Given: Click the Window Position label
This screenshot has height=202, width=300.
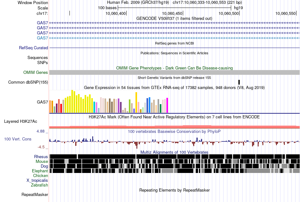Looking at the screenshot, I should pos(33,3).
